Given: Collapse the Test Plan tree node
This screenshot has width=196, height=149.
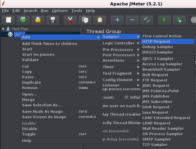Looking at the screenshot, I should (x=3, y=29).
